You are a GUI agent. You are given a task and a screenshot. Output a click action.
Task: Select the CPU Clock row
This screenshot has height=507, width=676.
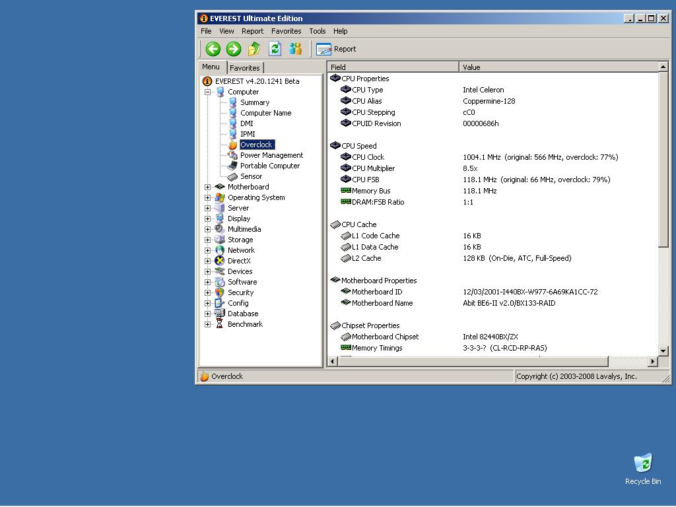492,157
